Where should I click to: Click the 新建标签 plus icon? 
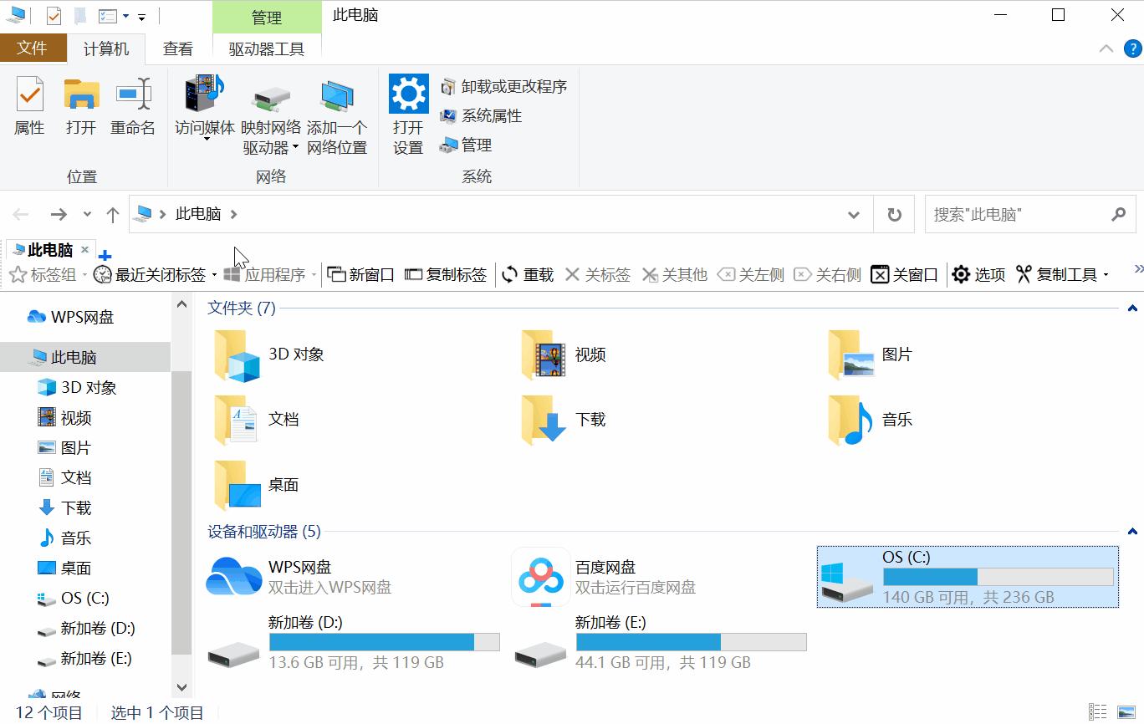coord(105,256)
